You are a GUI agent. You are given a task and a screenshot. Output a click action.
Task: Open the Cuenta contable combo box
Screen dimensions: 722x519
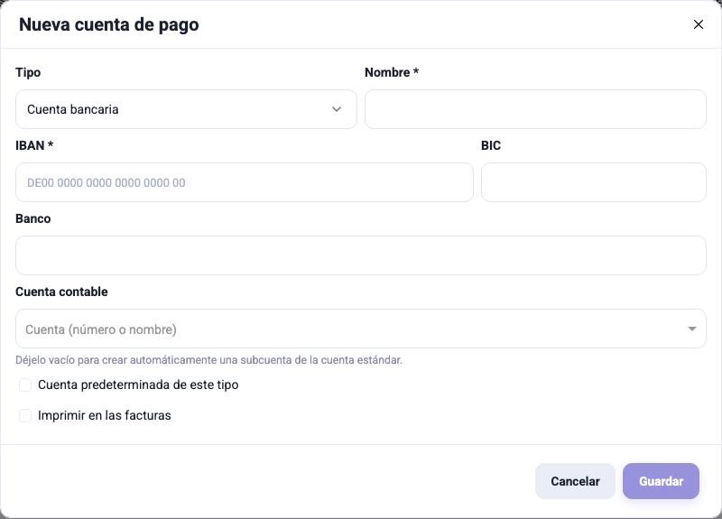(360, 329)
